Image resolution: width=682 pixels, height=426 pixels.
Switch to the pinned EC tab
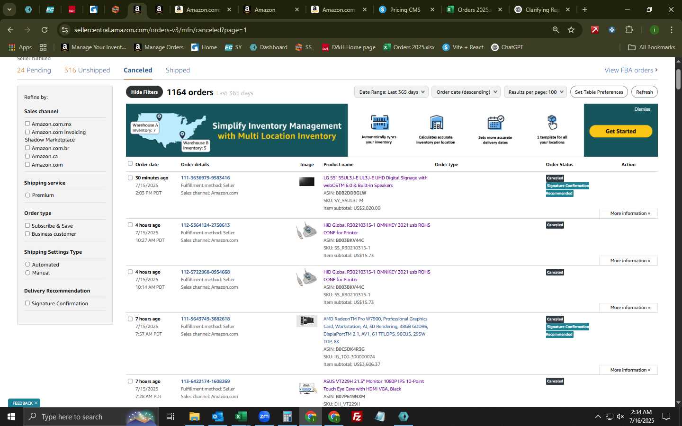50,9
